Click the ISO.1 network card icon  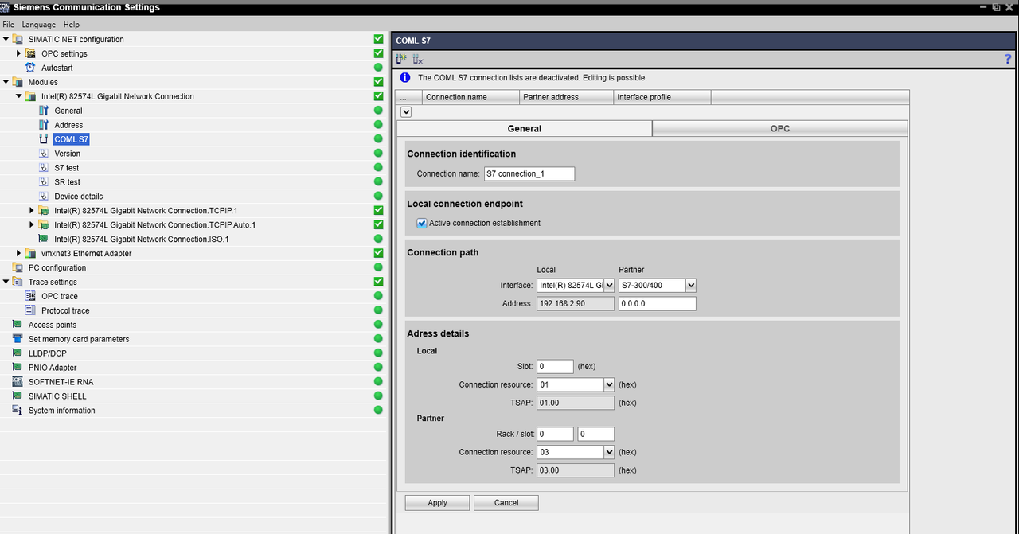(x=44, y=239)
